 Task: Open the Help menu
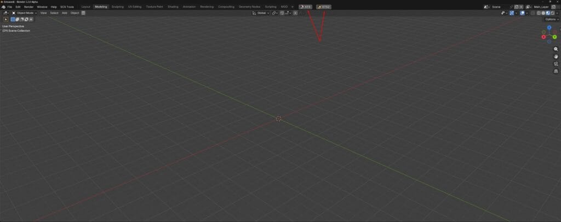pos(54,7)
